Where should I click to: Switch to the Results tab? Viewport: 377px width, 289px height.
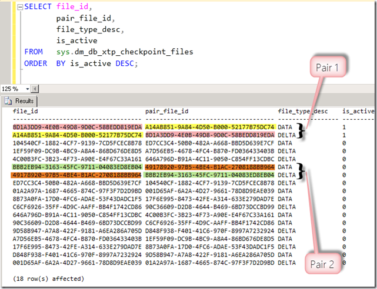click(21, 100)
